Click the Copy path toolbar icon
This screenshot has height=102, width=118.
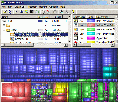[22, 12]
